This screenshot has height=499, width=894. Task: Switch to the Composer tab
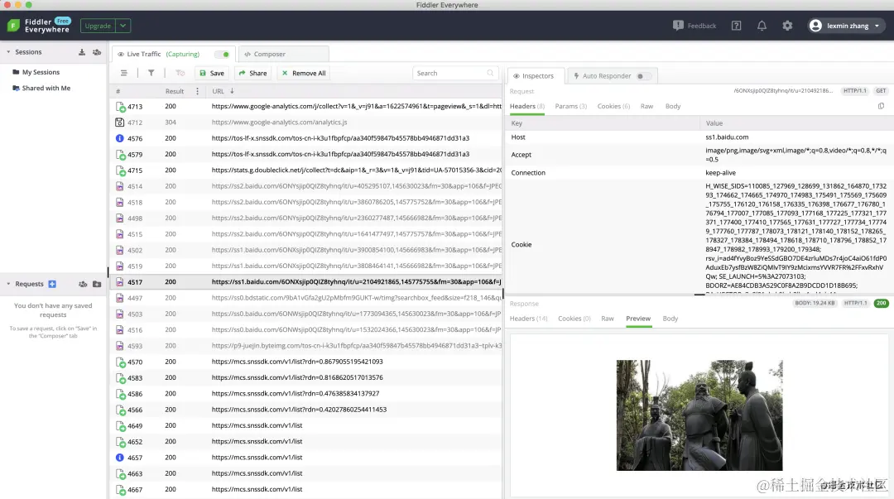click(x=283, y=54)
